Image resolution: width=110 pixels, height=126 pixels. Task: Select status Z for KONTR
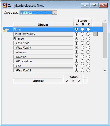(x=88, y=57)
